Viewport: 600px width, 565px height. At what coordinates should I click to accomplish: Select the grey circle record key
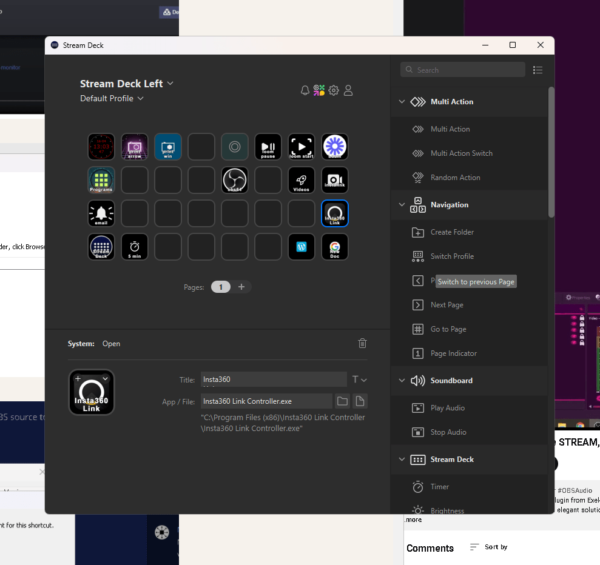[235, 147]
